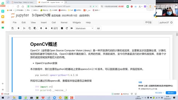Click the python37 kernel name
178x100 pixels.
tap(164, 22)
